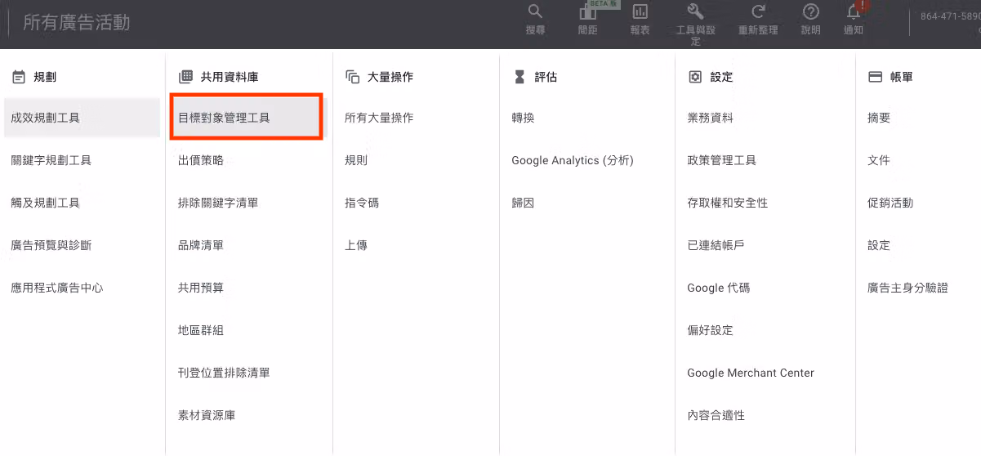Open 關鍵字規劃工具
Viewport: 981px width, 456px height.
point(51,160)
